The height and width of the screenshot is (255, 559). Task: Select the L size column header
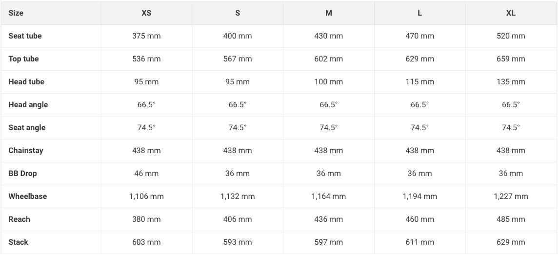click(x=420, y=13)
